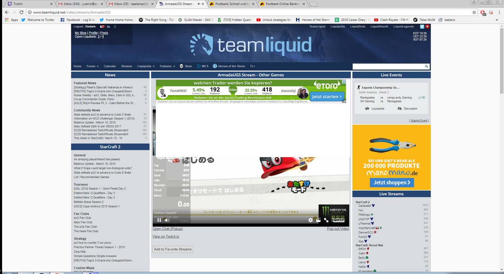Expand the Forum dropdown menu
The image size is (504, 274).
pyautogui.click(x=92, y=66)
